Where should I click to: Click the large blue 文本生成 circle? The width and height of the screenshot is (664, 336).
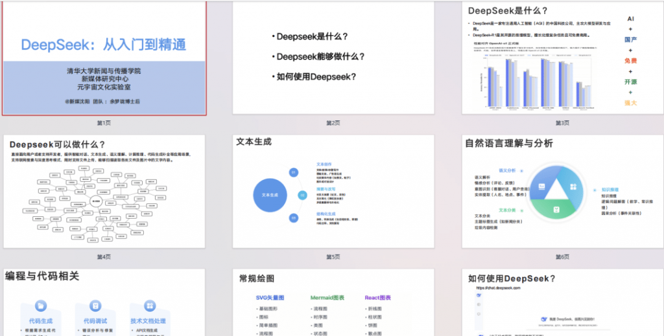(269, 194)
